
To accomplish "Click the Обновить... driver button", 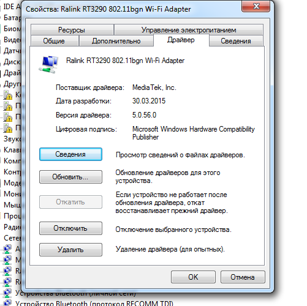I will (70, 177).
